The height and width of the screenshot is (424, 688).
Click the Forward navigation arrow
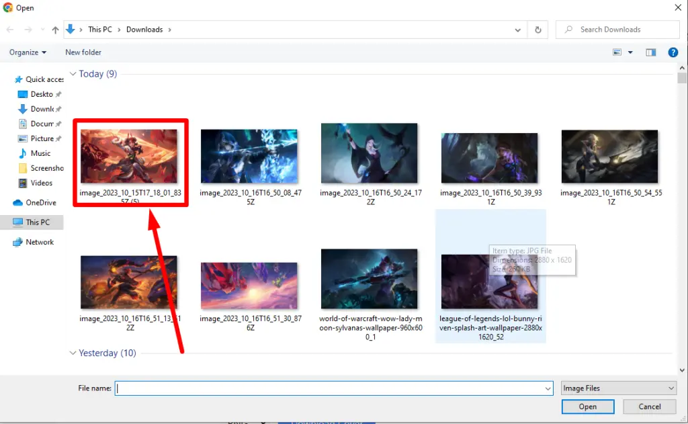(x=28, y=30)
